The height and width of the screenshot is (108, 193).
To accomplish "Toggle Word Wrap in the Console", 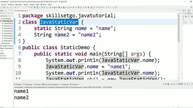I will click(176, 84).
